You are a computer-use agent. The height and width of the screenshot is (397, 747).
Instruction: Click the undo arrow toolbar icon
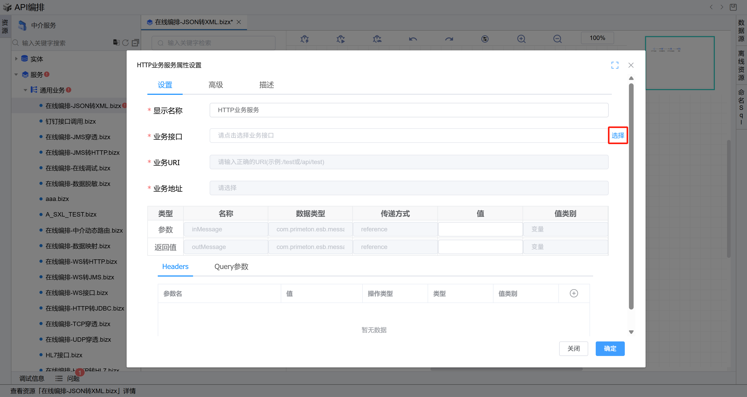tap(413, 39)
